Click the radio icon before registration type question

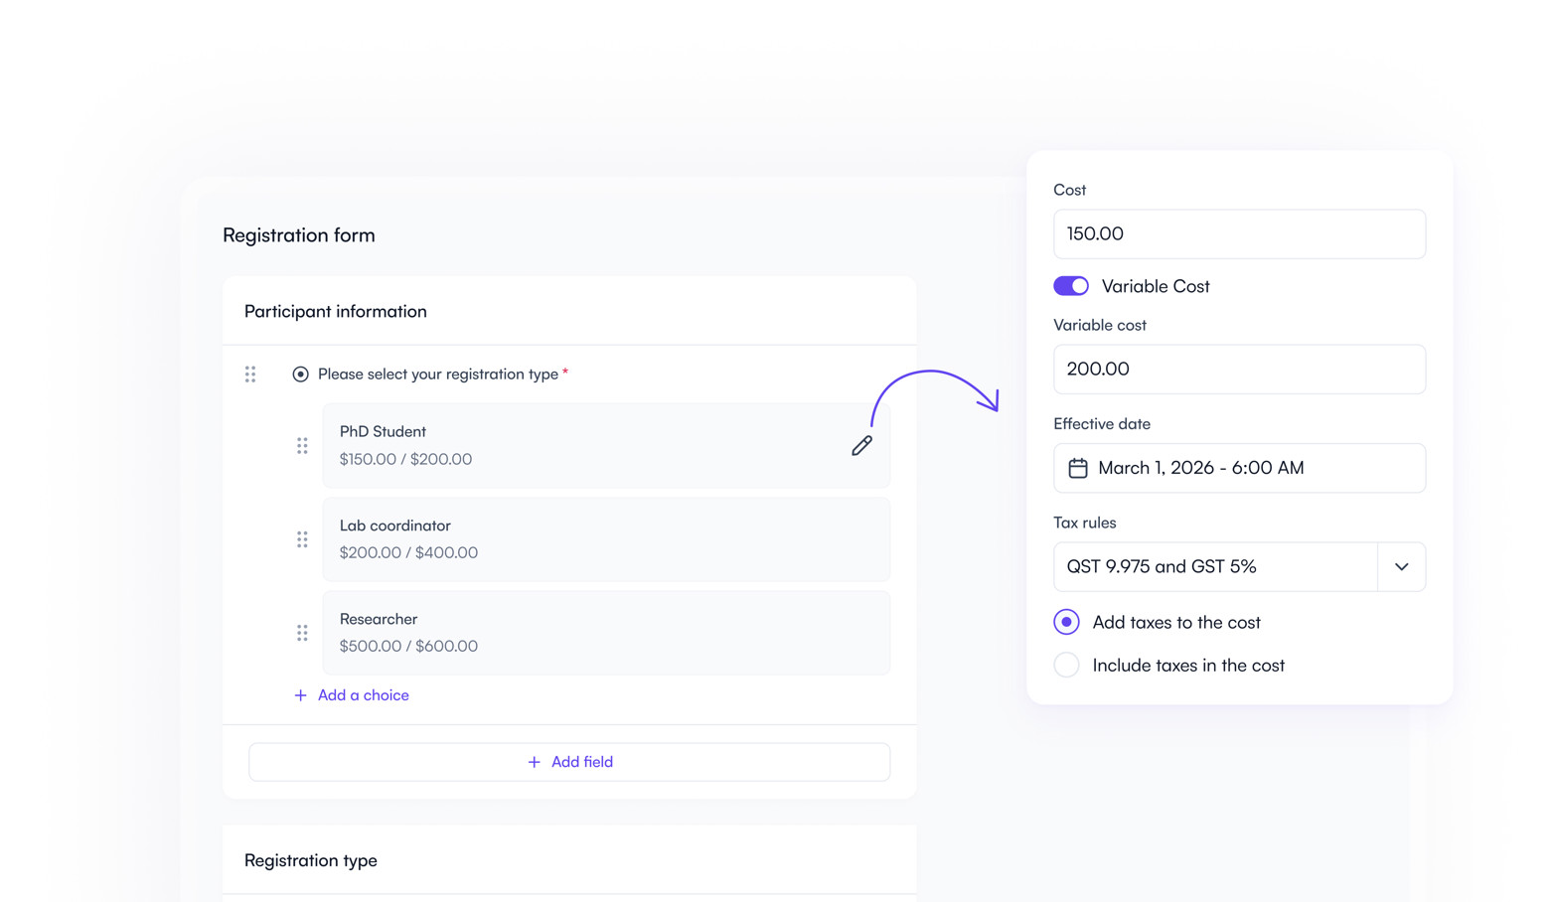pyautogui.click(x=300, y=375)
